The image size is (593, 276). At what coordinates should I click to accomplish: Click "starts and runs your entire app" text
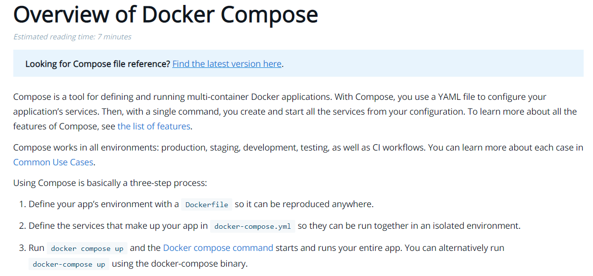[335, 248]
